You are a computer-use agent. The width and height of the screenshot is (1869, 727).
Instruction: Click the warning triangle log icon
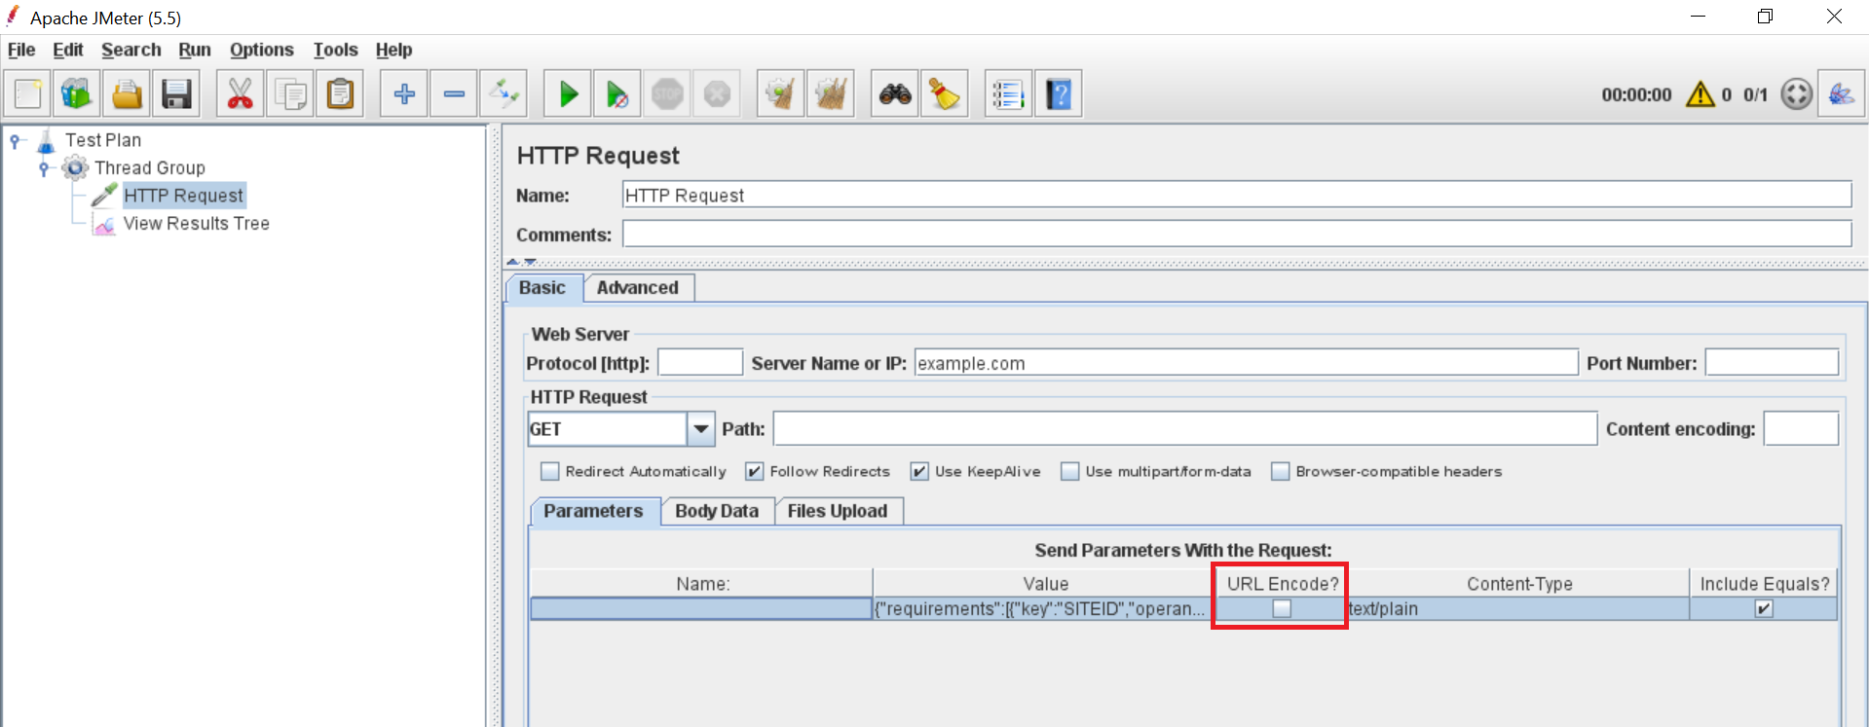click(1701, 94)
